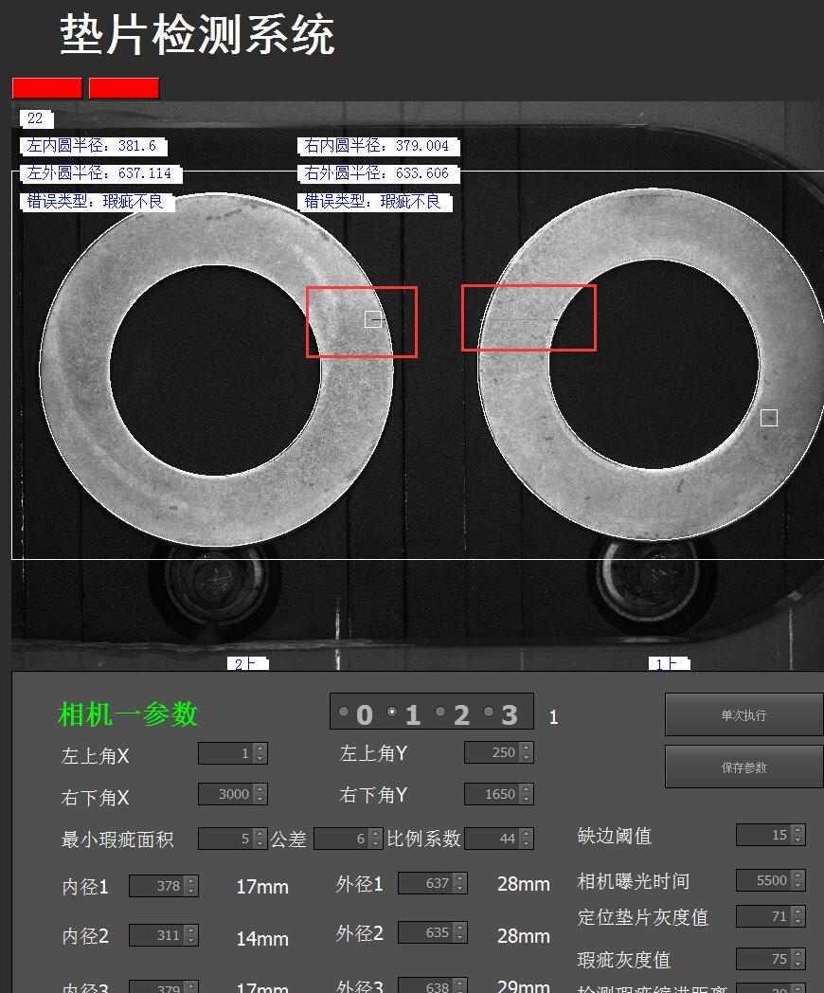Select radio button 1
Image resolution: width=824 pixels, height=993 pixels.
[392, 712]
